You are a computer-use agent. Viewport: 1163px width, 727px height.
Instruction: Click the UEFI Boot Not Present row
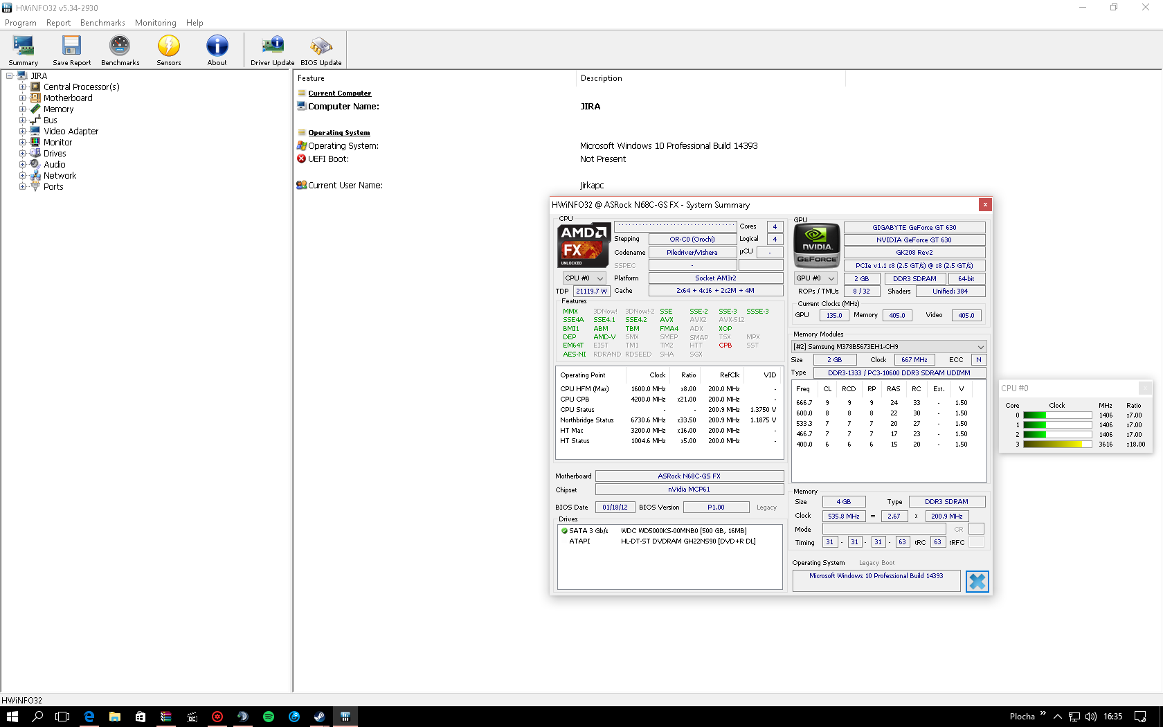pyautogui.click(x=461, y=159)
